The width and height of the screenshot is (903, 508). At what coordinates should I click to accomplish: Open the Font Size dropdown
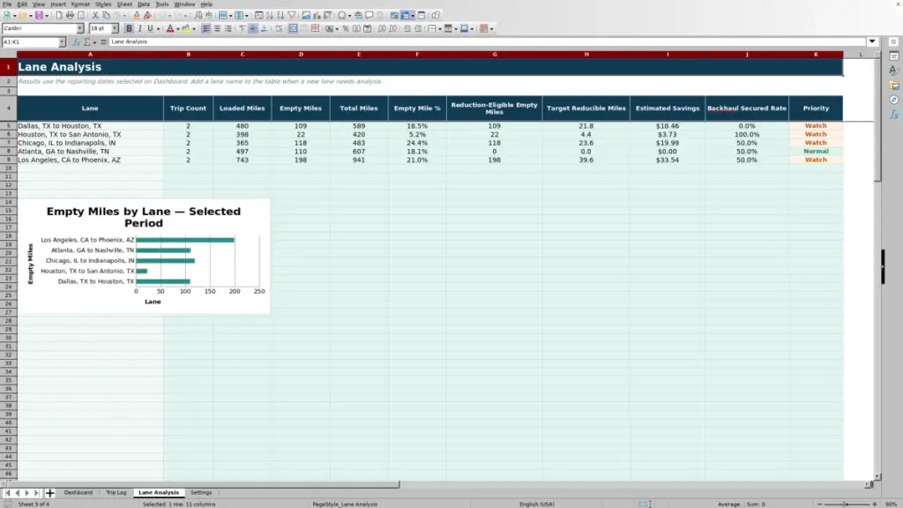pyautogui.click(x=115, y=29)
